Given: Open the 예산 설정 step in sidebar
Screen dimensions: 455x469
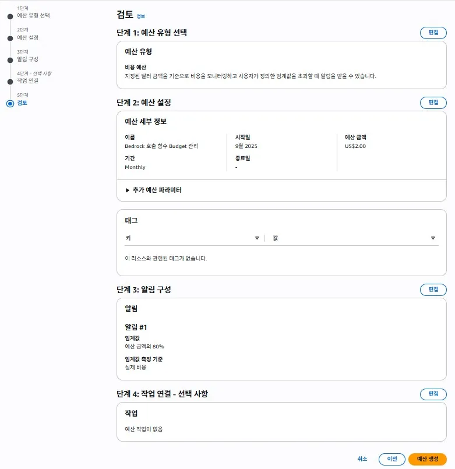Looking at the screenshot, I should tap(28, 37).
